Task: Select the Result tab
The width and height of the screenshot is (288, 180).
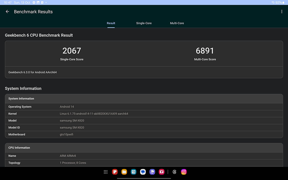Action: click(x=111, y=23)
